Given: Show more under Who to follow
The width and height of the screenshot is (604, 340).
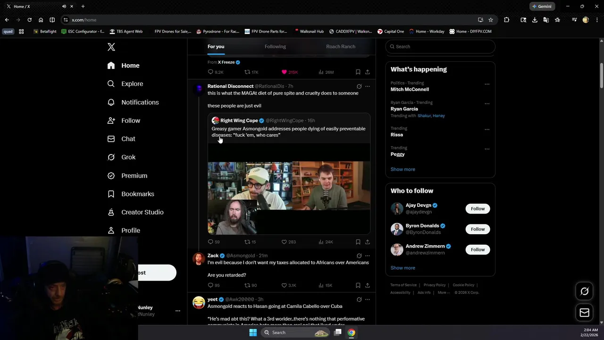Looking at the screenshot, I should (403, 268).
